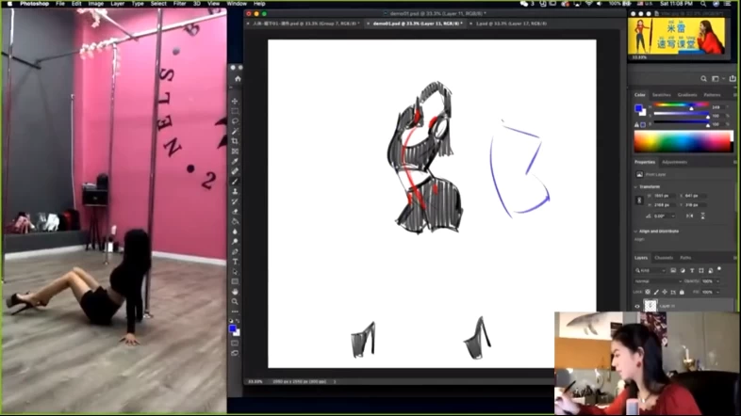Select the Lasso tool
Image resolution: width=741 pixels, height=416 pixels.
(x=235, y=121)
